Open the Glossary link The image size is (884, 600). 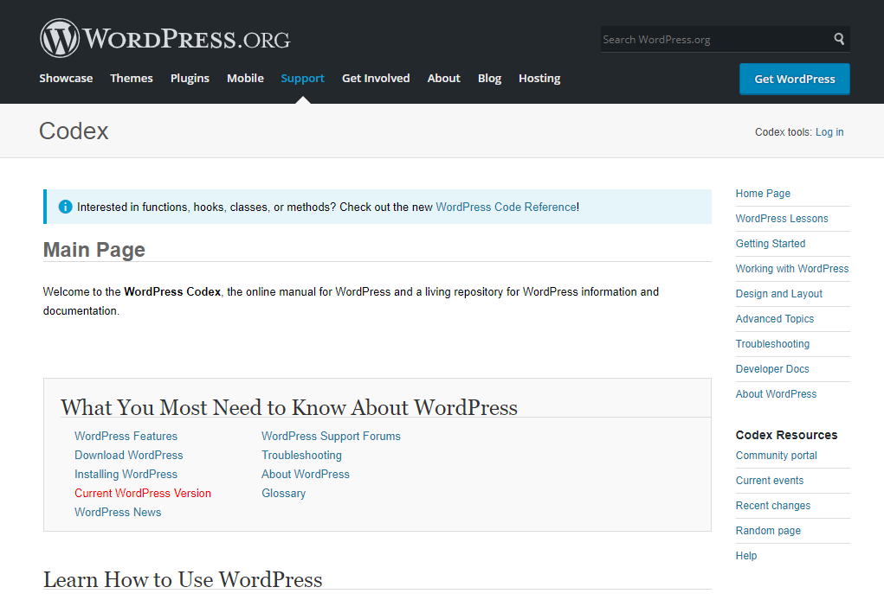pyautogui.click(x=284, y=493)
